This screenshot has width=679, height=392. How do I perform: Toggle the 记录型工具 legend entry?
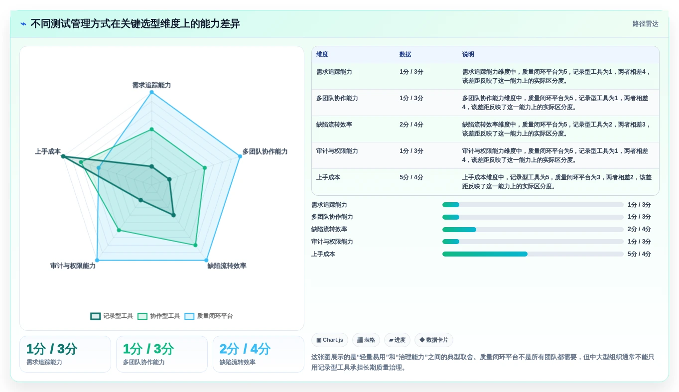click(112, 316)
